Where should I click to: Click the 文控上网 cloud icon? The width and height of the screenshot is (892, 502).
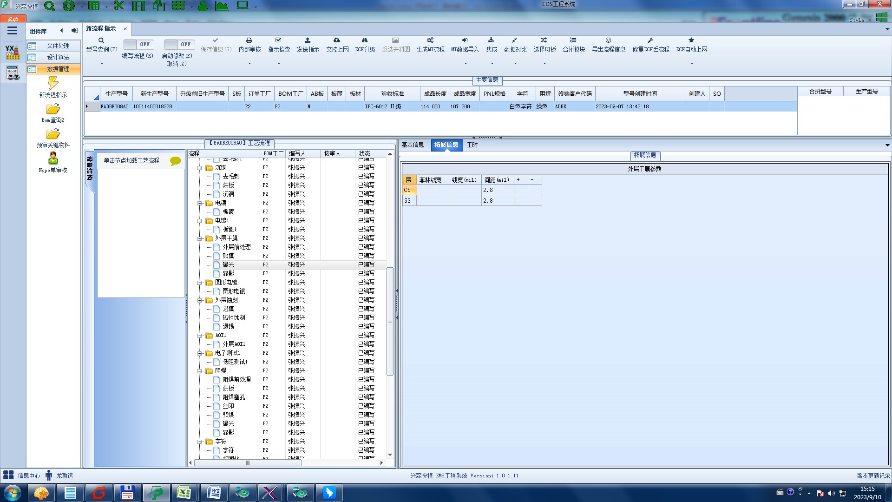[x=337, y=40]
